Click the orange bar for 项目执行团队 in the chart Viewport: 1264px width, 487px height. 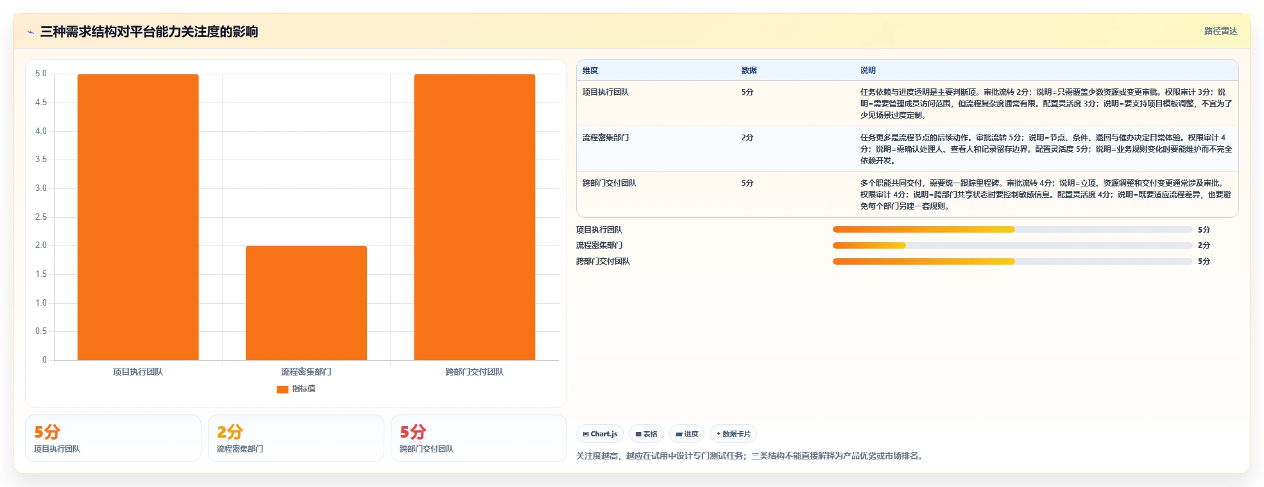tap(138, 217)
